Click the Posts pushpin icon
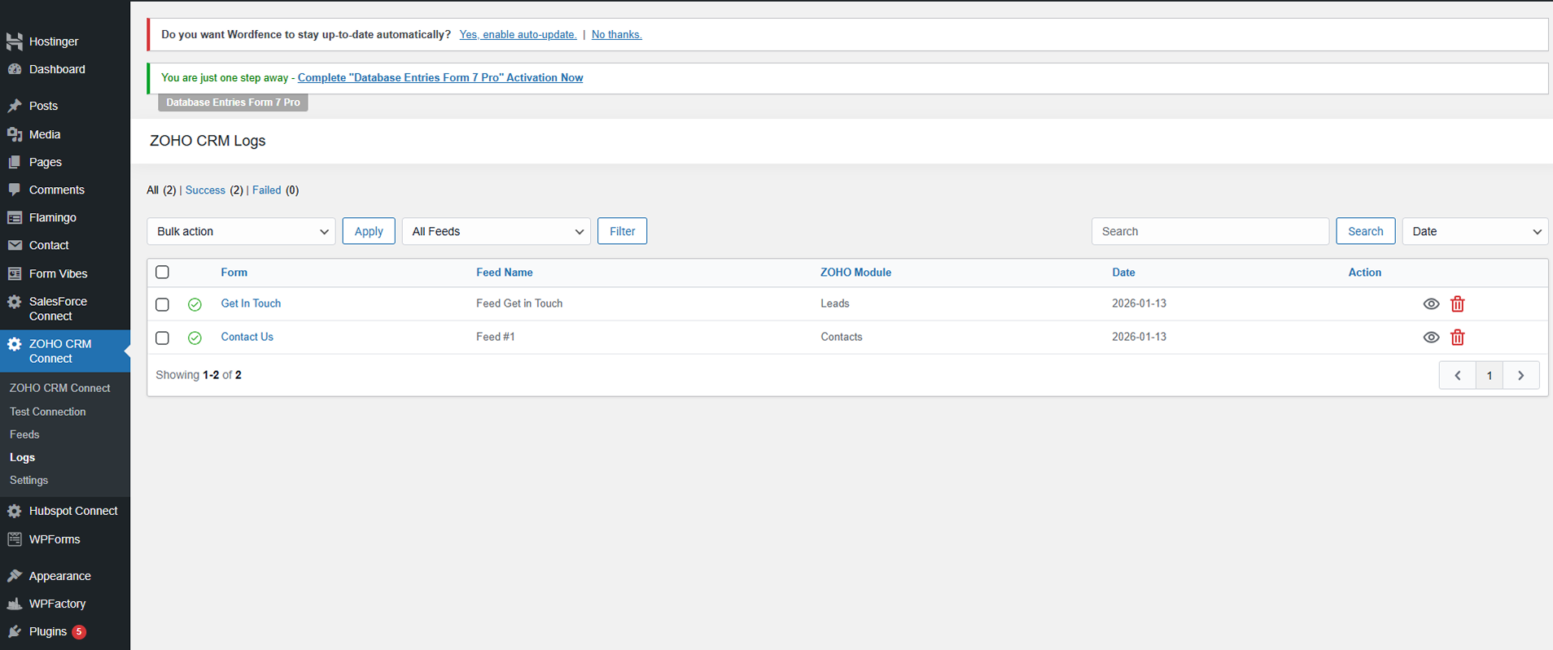The width and height of the screenshot is (1553, 650). click(x=15, y=106)
